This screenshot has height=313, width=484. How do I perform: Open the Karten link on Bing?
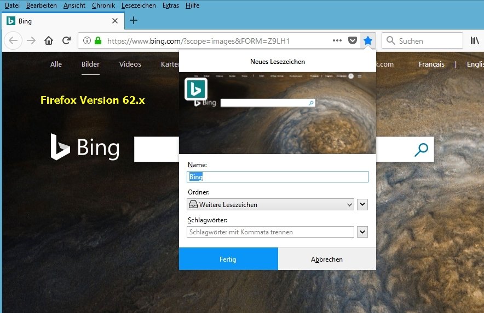pyautogui.click(x=170, y=64)
